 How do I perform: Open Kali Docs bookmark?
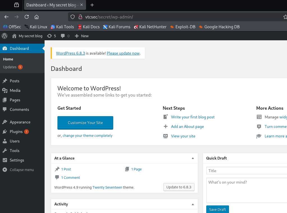pyautogui.click(x=89, y=27)
